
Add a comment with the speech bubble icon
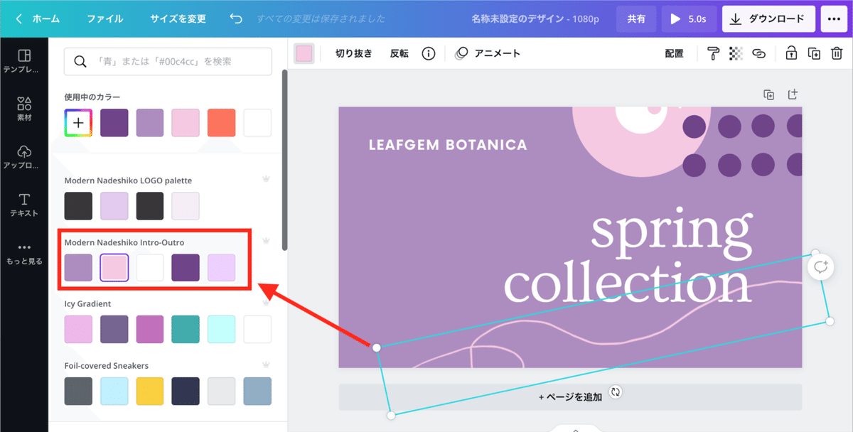pos(821,267)
